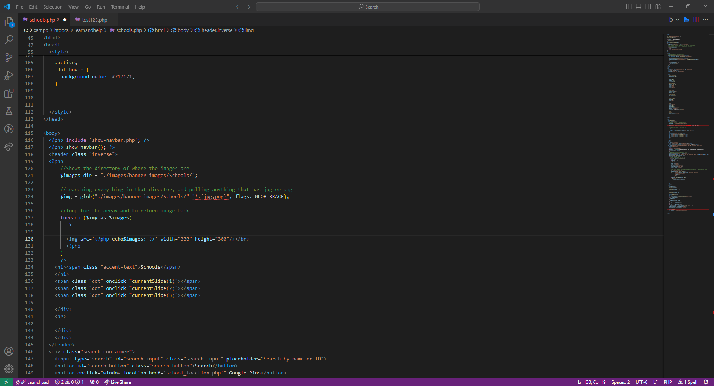Open the Edit menu
Image resolution: width=714 pixels, height=386 pixels.
tap(33, 7)
